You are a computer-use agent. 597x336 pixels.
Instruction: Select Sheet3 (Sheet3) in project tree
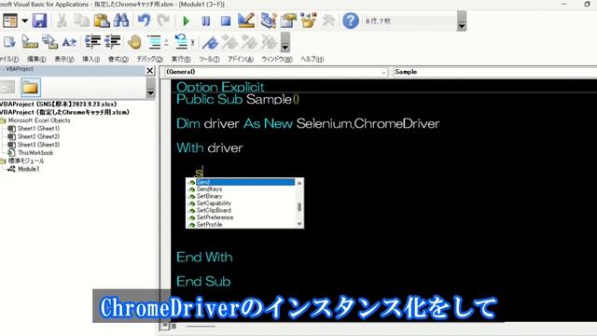point(38,145)
